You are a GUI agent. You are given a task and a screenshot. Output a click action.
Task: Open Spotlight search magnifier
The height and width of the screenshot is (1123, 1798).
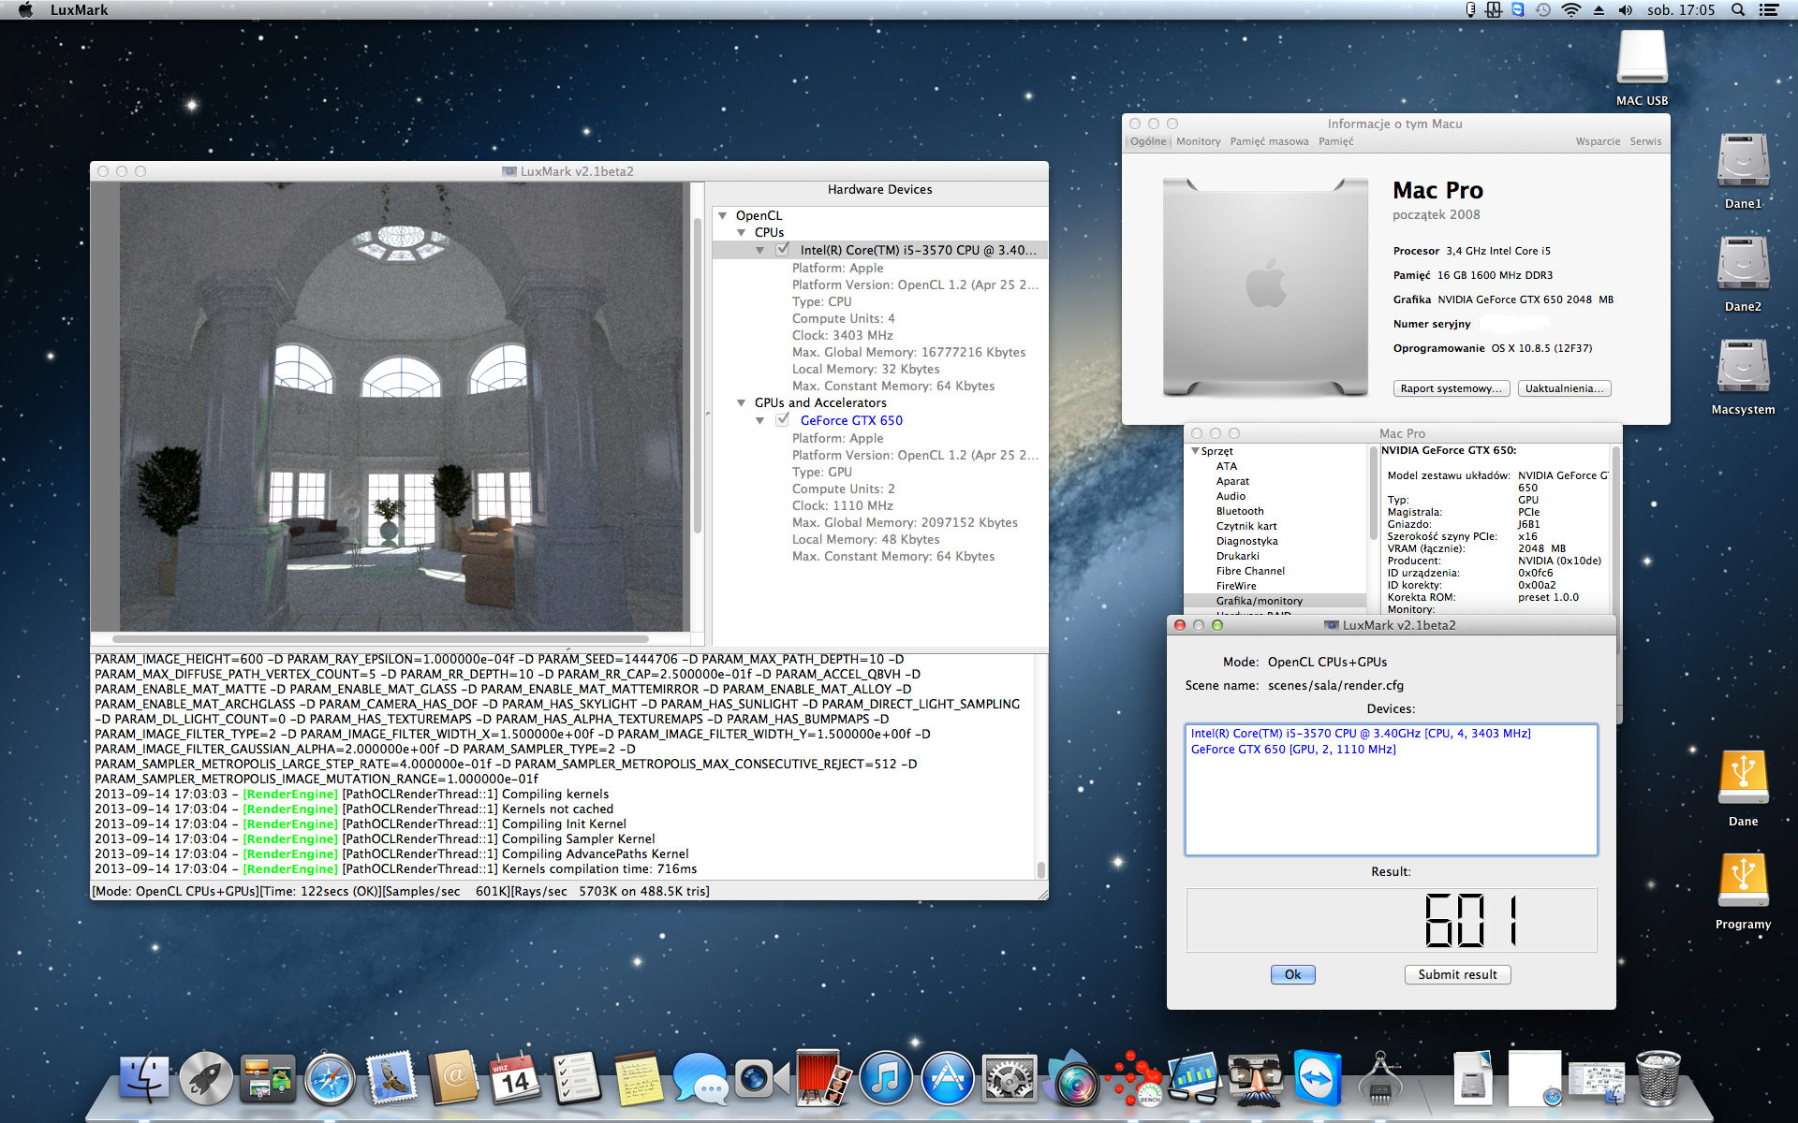[1738, 9]
